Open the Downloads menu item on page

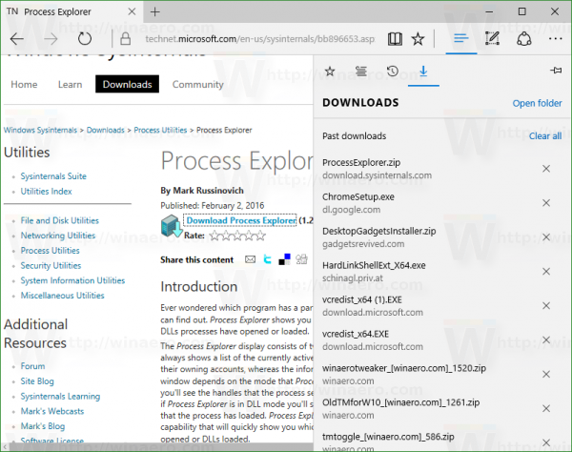point(128,84)
